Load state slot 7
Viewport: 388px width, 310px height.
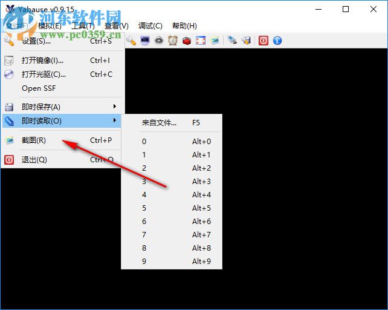pos(172,235)
